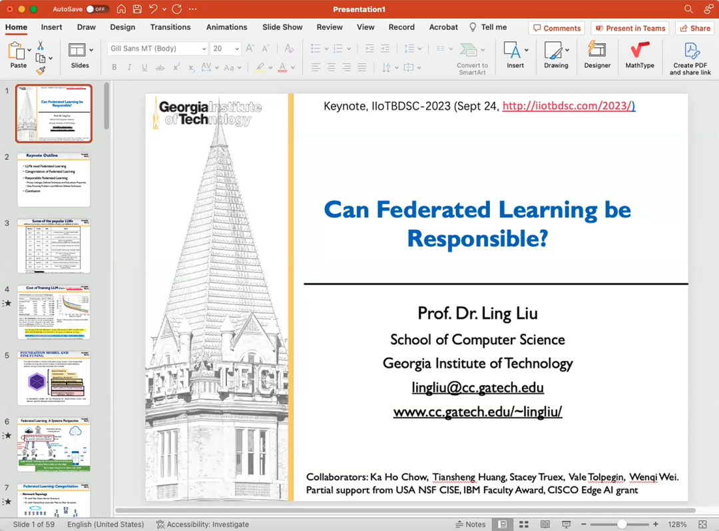Click the New Slides icon

tap(77, 50)
